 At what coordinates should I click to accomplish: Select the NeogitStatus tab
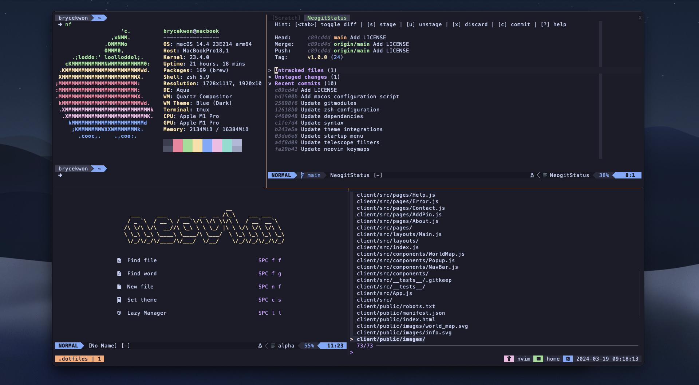coord(327,18)
